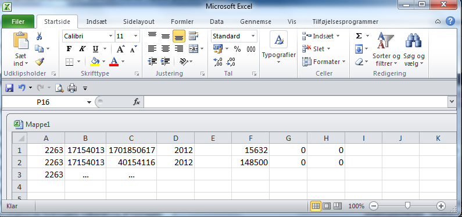This screenshot has width=462, height=217.
Task: Open print preview from quick toolbar
Action: (59, 88)
